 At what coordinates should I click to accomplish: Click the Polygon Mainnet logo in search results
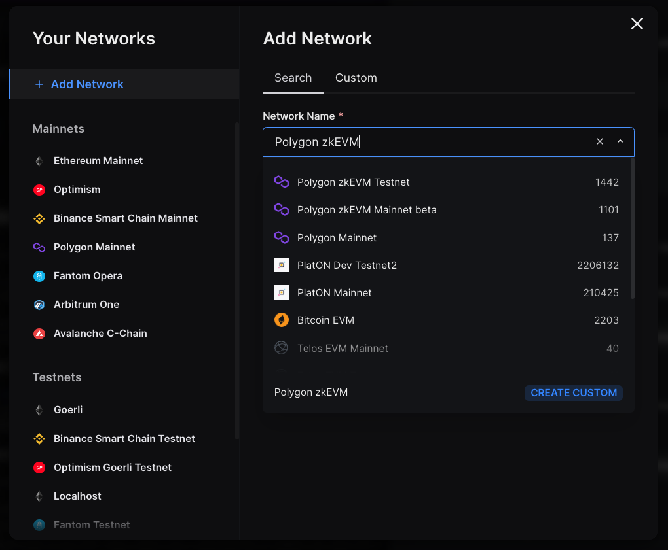point(282,237)
